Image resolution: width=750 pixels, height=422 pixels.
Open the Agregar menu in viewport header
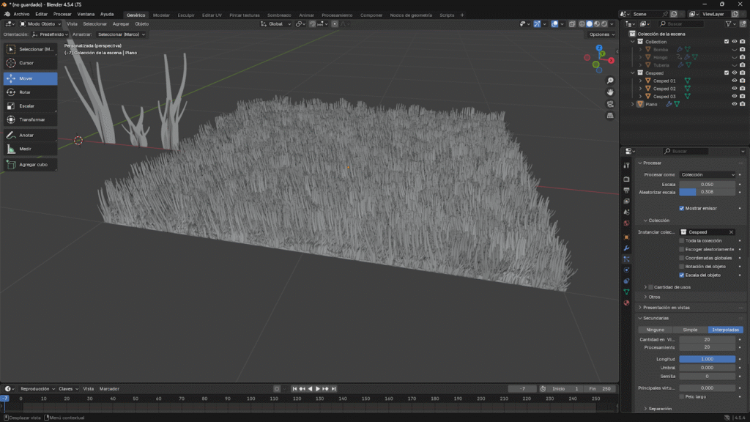coord(121,23)
